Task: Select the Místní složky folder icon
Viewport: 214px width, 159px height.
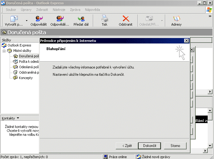Action: 10,51
